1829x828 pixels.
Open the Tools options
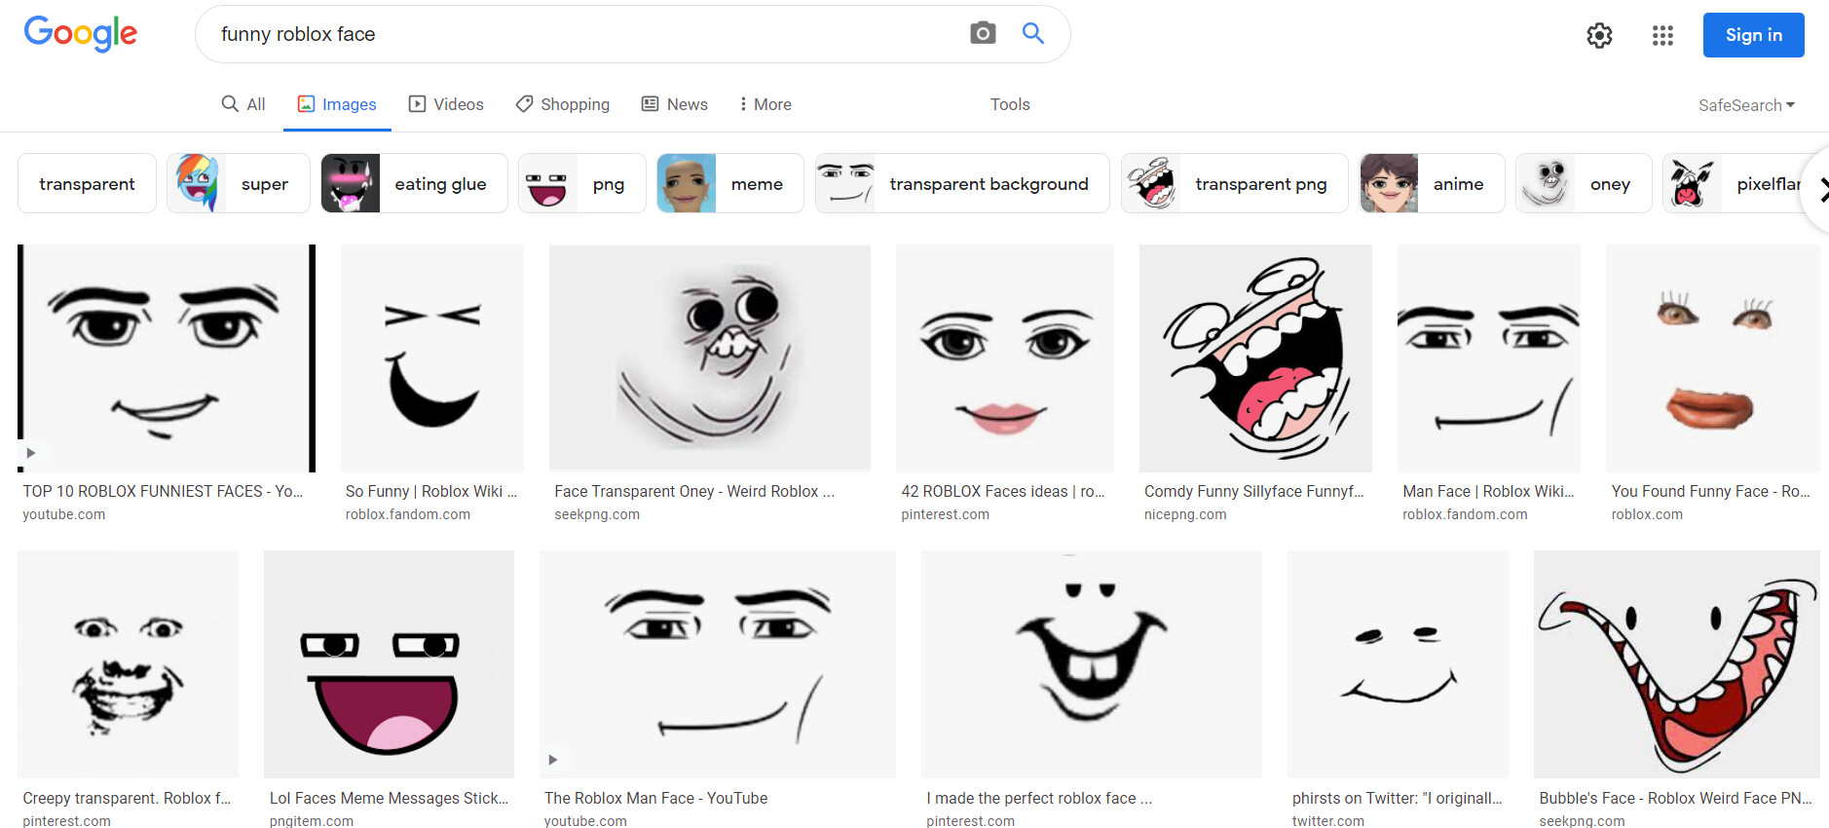[x=1010, y=104]
